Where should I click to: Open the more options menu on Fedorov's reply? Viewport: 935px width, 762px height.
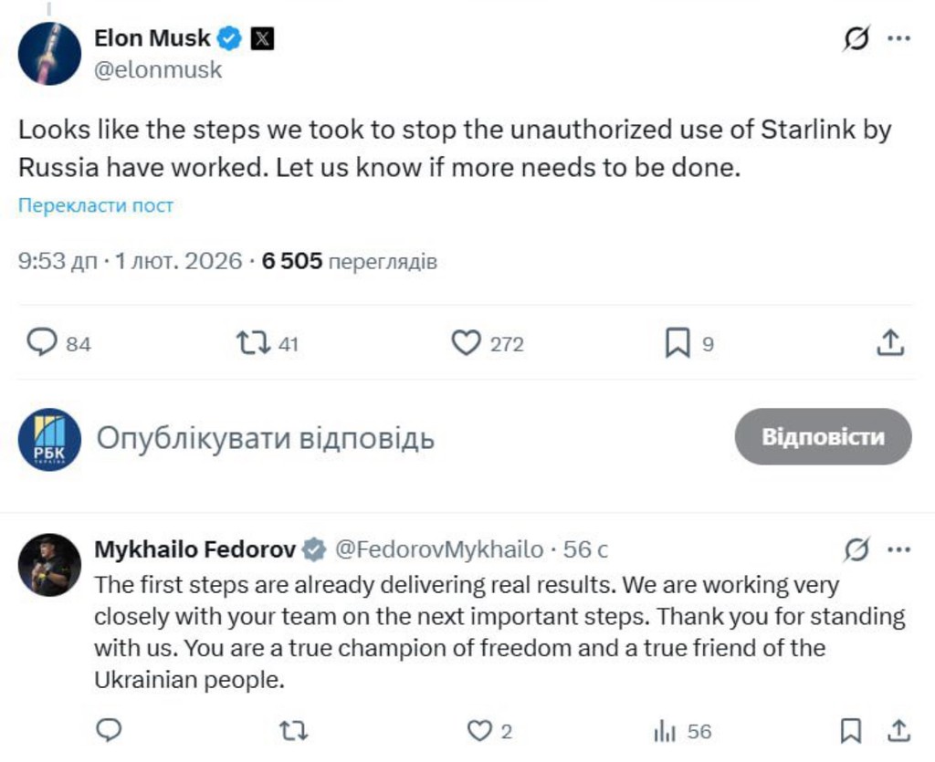pos(900,548)
